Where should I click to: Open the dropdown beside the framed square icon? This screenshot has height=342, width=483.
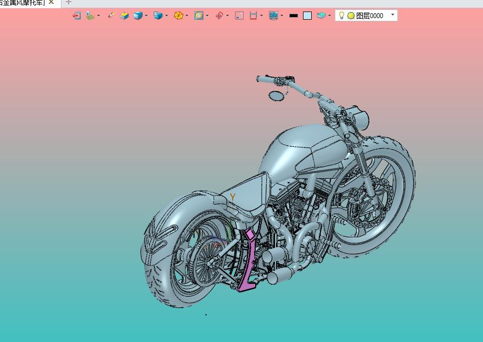[207, 15]
